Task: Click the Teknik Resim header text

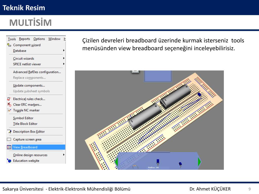Action: [x=24, y=8]
